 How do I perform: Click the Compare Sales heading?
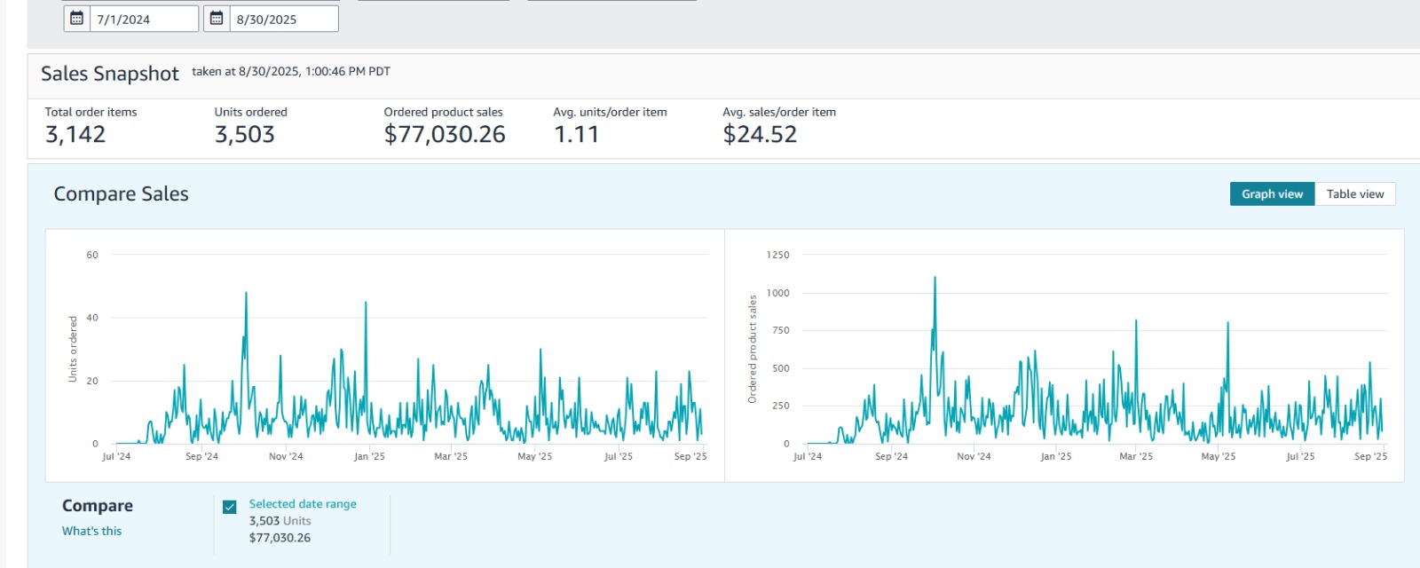[122, 194]
